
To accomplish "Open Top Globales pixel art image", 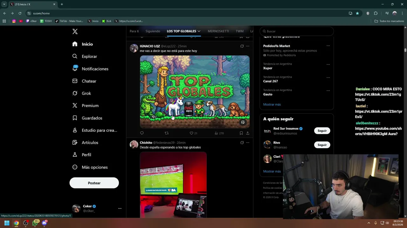I will (195, 92).
